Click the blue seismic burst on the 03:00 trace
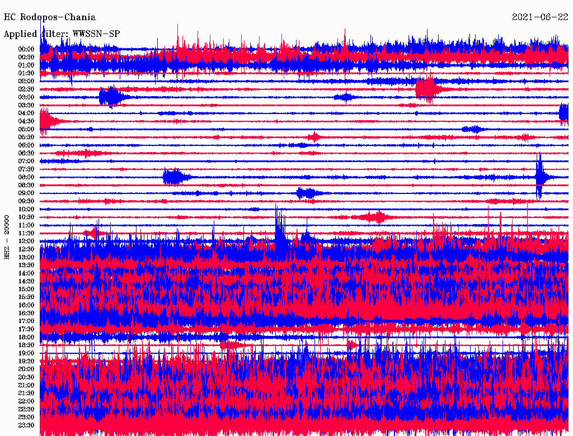Screen dimensions: 573x436 coord(111,97)
